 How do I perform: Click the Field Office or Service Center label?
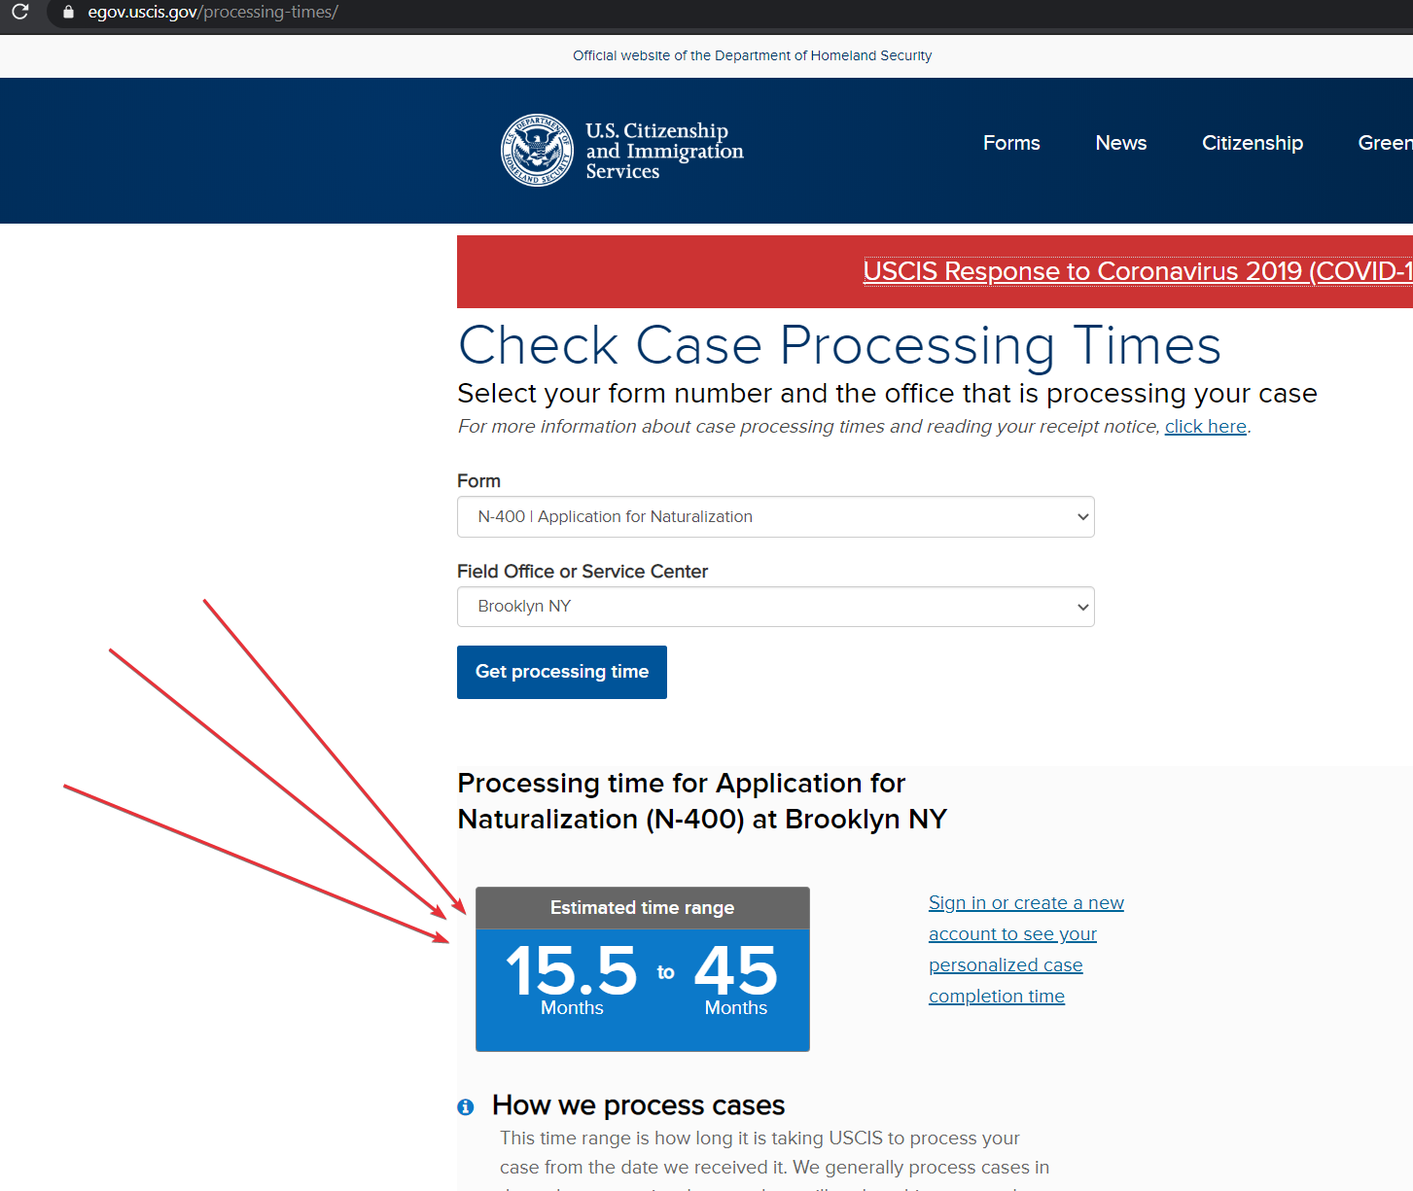[x=583, y=572]
